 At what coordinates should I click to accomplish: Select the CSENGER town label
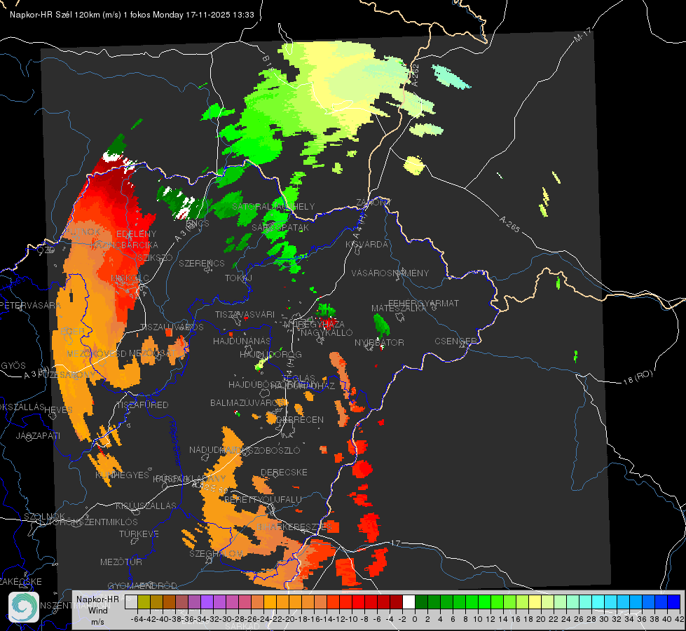pyautogui.click(x=455, y=341)
